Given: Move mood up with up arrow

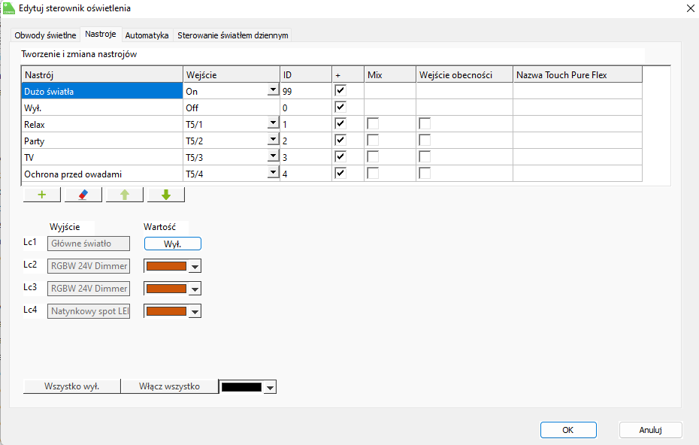Looking at the screenshot, I should [x=125, y=195].
